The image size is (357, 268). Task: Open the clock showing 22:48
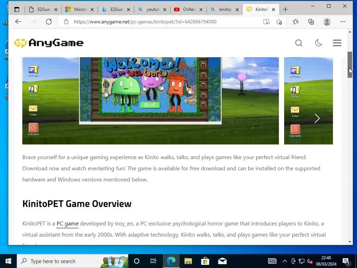point(326,261)
